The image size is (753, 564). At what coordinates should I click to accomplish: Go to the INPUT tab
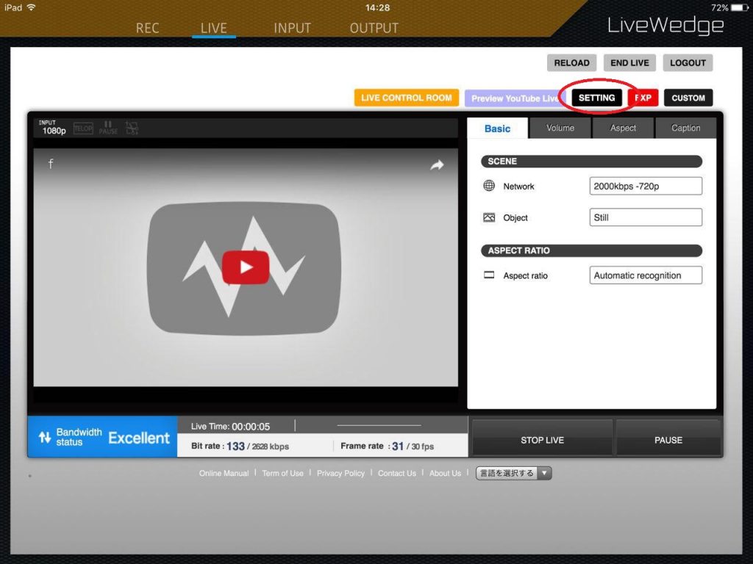(x=292, y=28)
